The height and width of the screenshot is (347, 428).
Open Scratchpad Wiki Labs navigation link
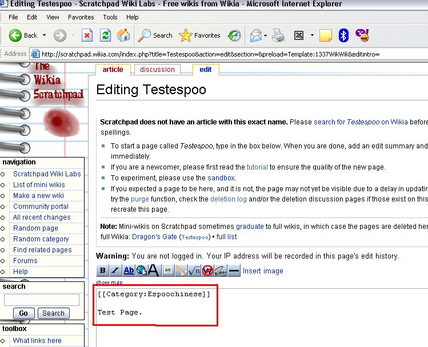[47, 174]
